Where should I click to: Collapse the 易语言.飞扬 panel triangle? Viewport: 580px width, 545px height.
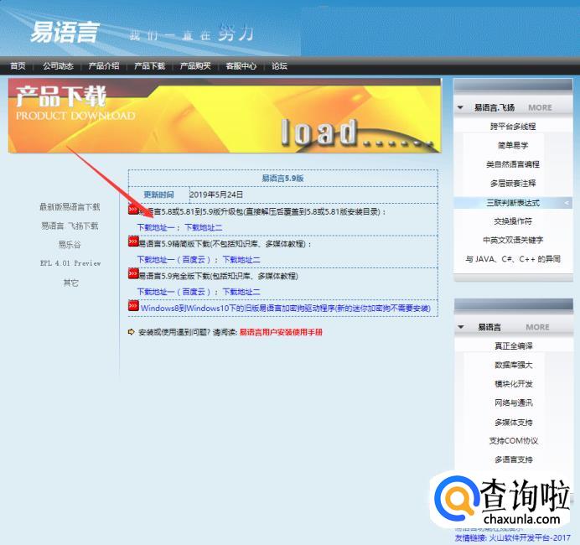pyautogui.click(x=460, y=107)
